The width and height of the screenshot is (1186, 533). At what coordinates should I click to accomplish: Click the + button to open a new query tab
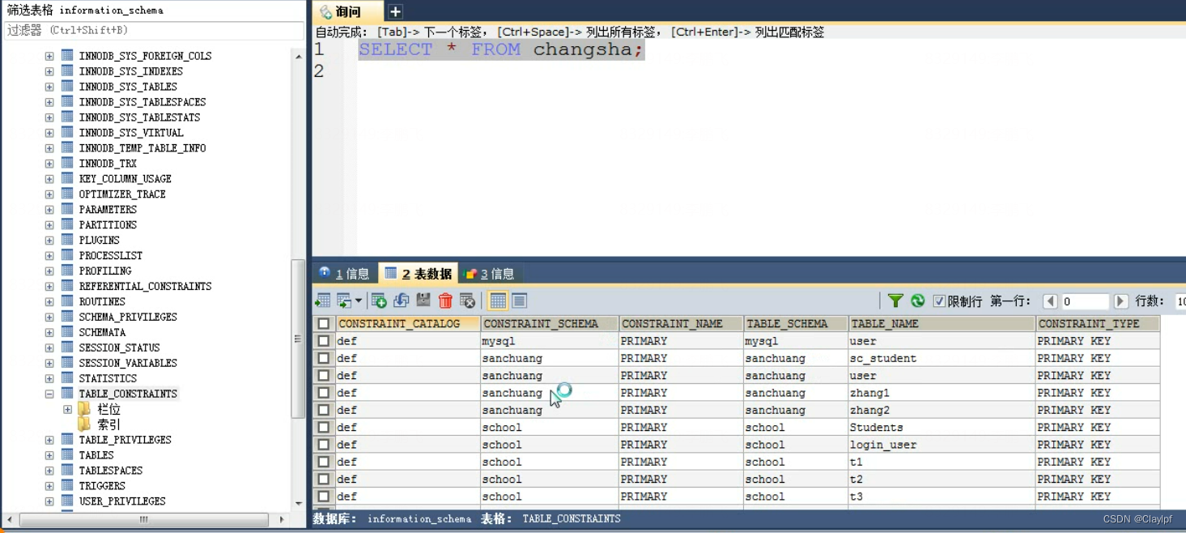[393, 12]
